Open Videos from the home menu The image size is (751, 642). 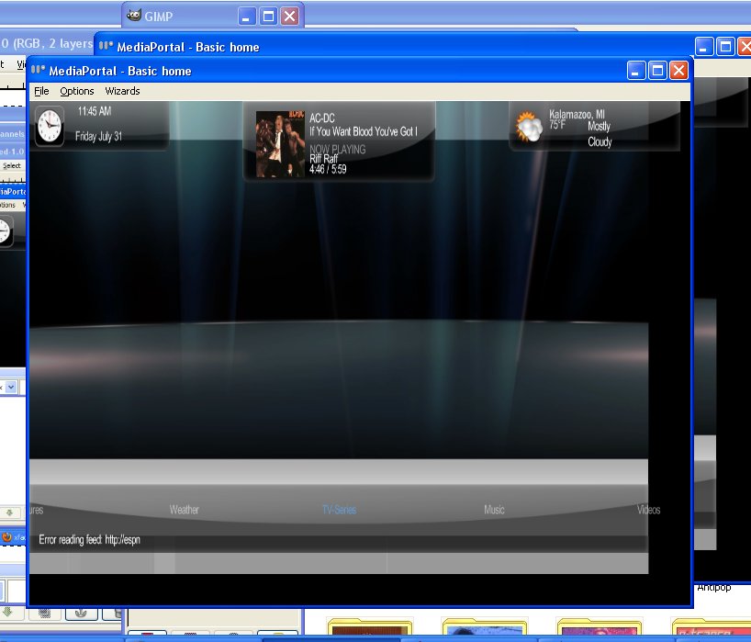pos(648,510)
